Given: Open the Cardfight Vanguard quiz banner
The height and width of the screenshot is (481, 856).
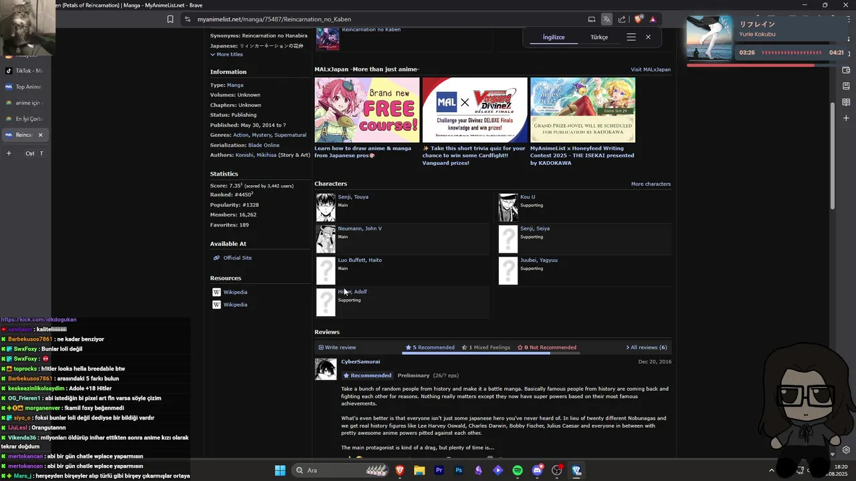Looking at the screenshot, I should point(475,110).
